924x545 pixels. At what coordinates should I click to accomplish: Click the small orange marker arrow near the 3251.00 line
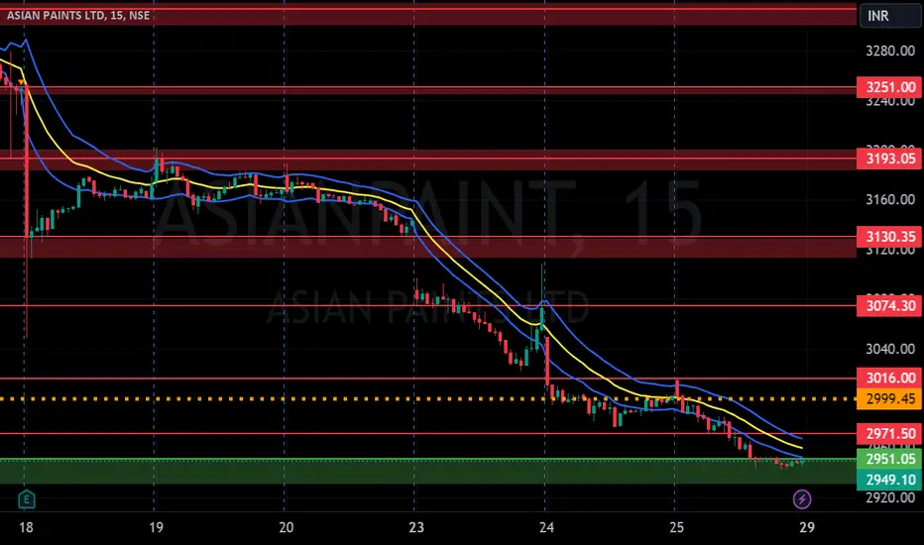pyautogui.click(x=21, y=82)
